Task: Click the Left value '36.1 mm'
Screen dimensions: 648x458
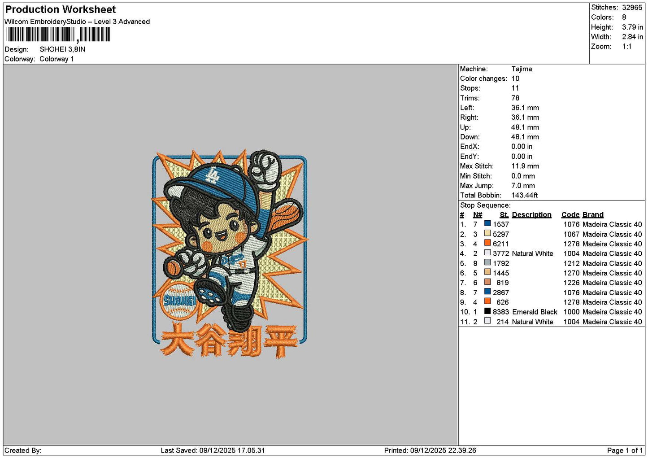Action: (525, 108)
